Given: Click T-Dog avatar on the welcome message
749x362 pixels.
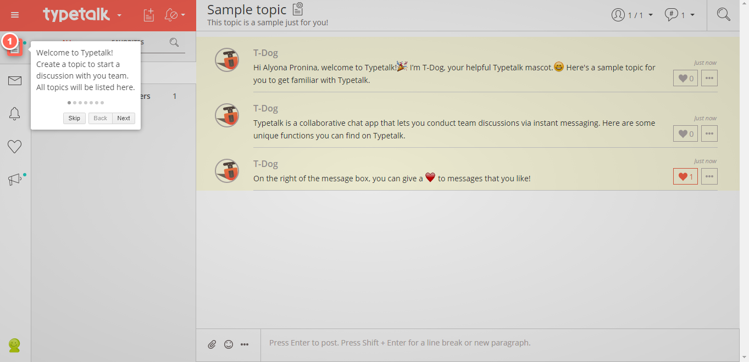Looking at the screenshot, I should pyautogui.click(x=226, y=60).
